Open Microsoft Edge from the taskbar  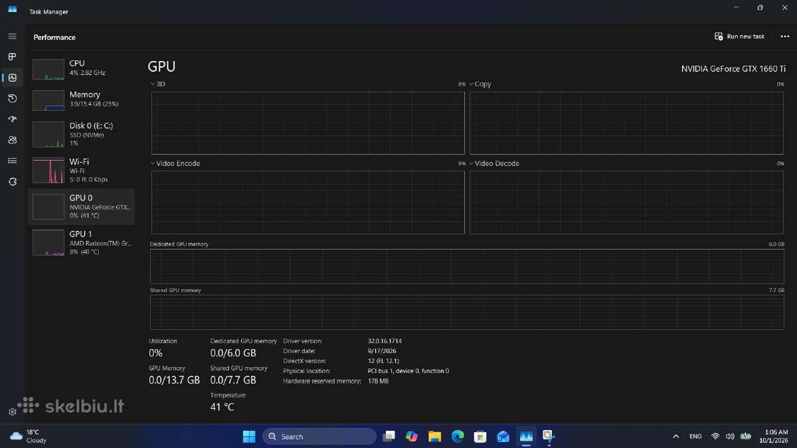(x=458, y=436)
